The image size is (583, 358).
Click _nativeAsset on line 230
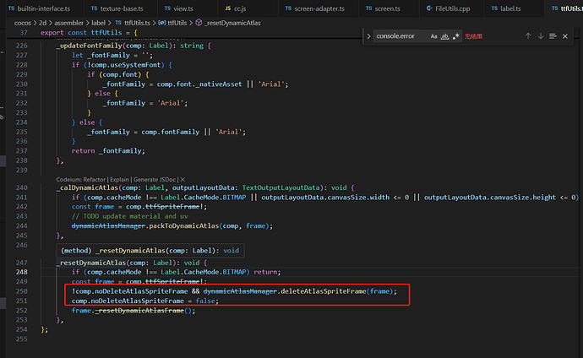click(x=219, y=84)
